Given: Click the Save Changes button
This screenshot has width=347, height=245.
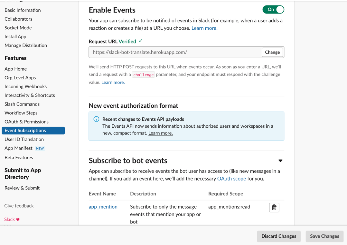Looking at the screenshot, I should (x=324, y=236).
